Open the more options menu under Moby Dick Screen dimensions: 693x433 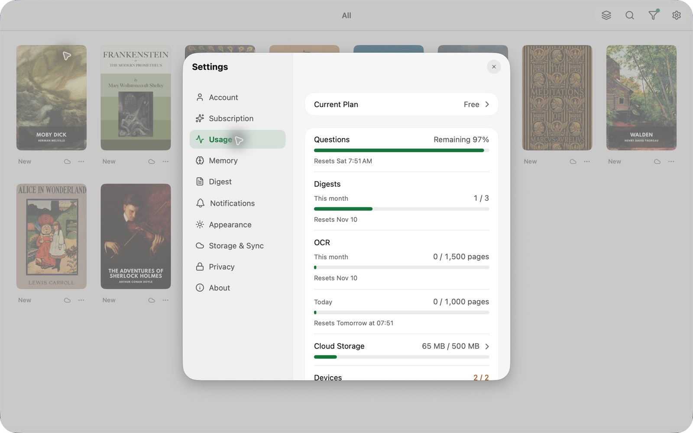click(x=81, y=162)
